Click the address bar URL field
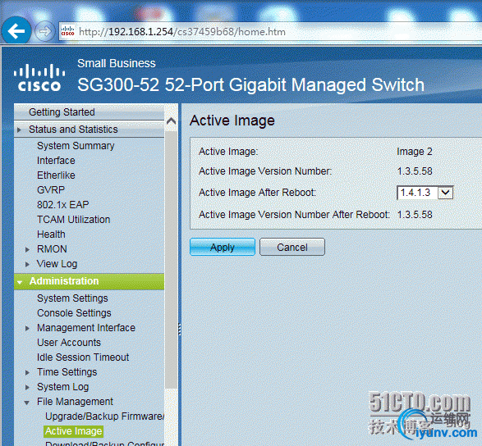 click(x=270, y=32)
